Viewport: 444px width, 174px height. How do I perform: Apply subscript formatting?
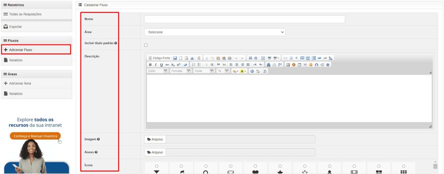click(x=173, y=65)
